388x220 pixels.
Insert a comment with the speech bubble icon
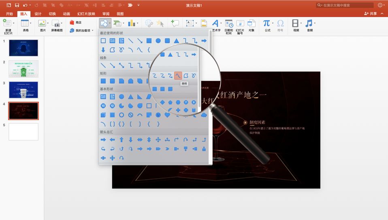coord(175,23)
